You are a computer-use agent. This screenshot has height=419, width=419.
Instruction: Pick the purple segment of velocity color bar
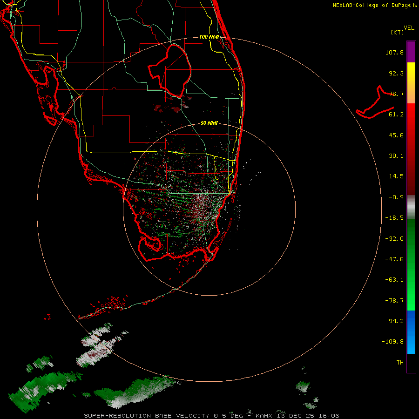[x=411, y=52]
